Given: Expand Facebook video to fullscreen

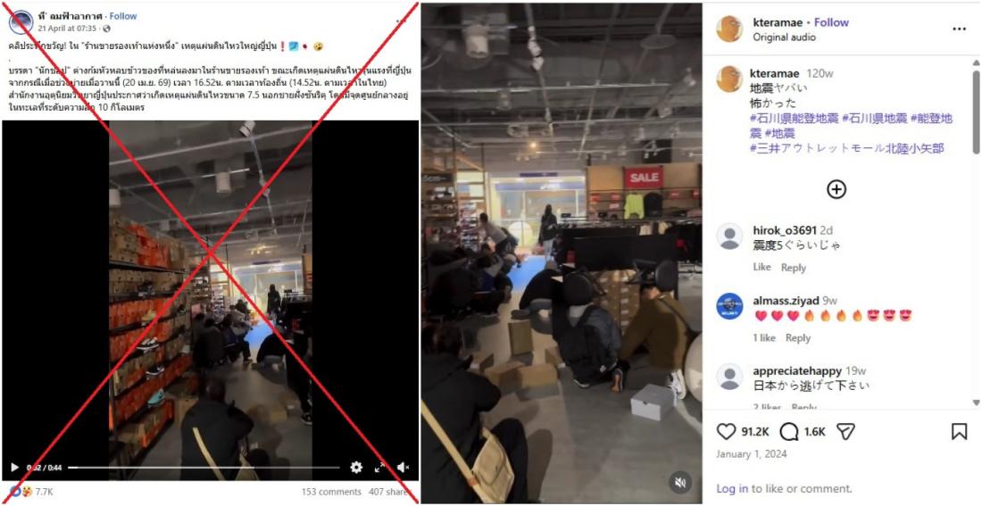Looking at the screenshot, I should (x=379, y=467).
